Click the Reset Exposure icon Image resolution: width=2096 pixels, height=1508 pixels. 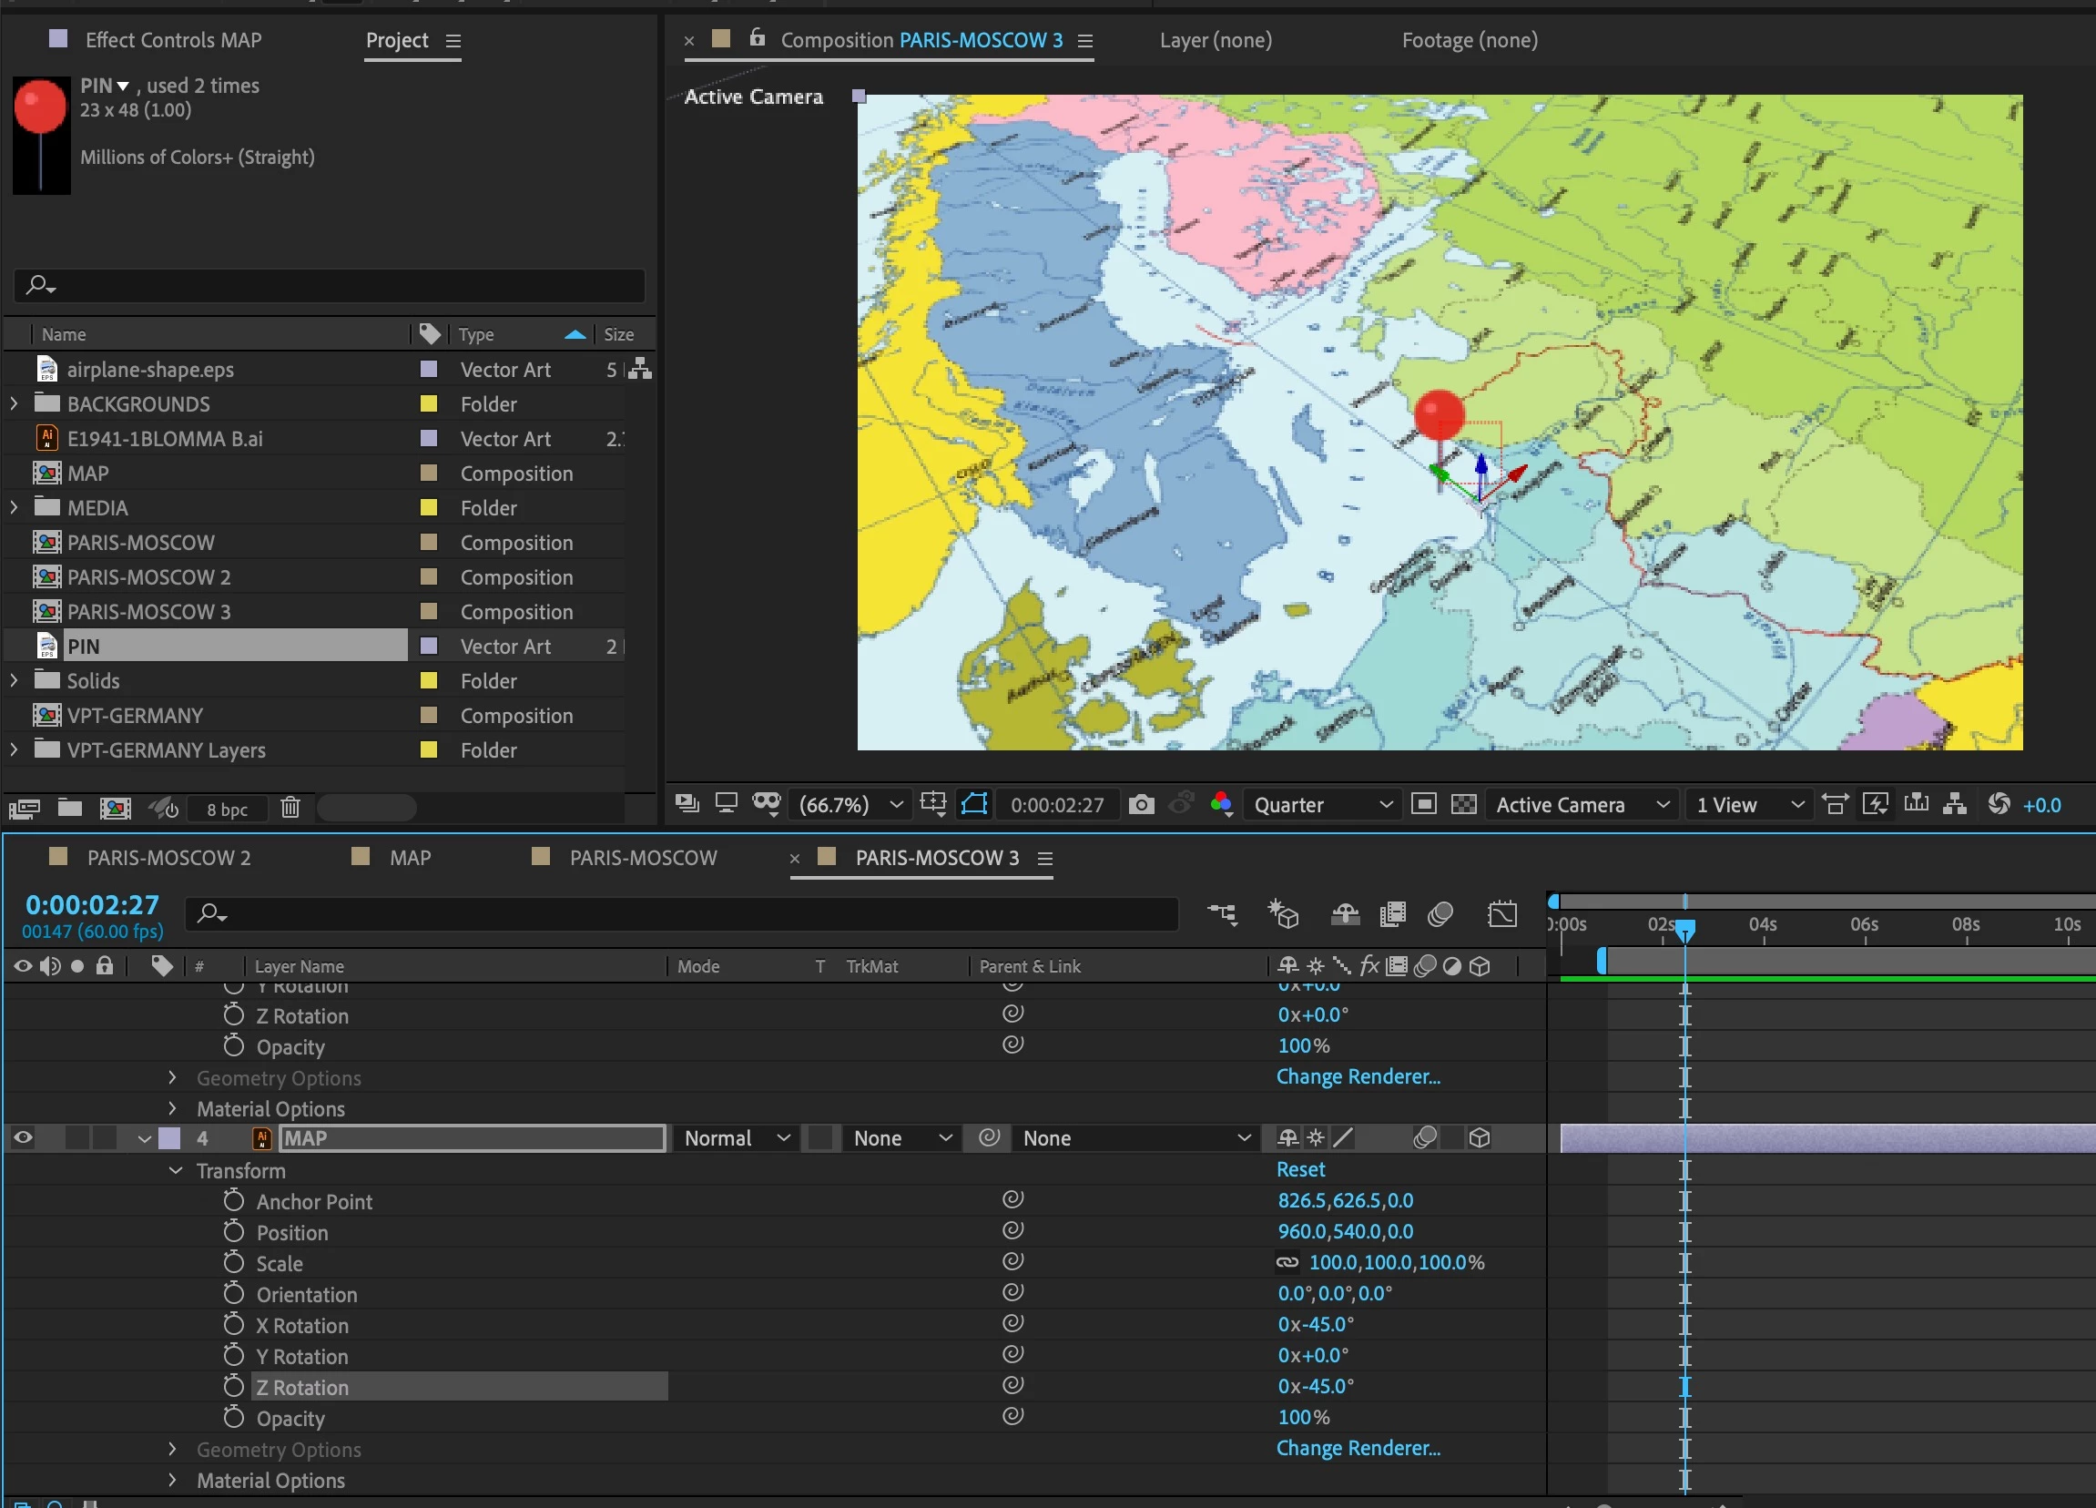pos(1999,805)
